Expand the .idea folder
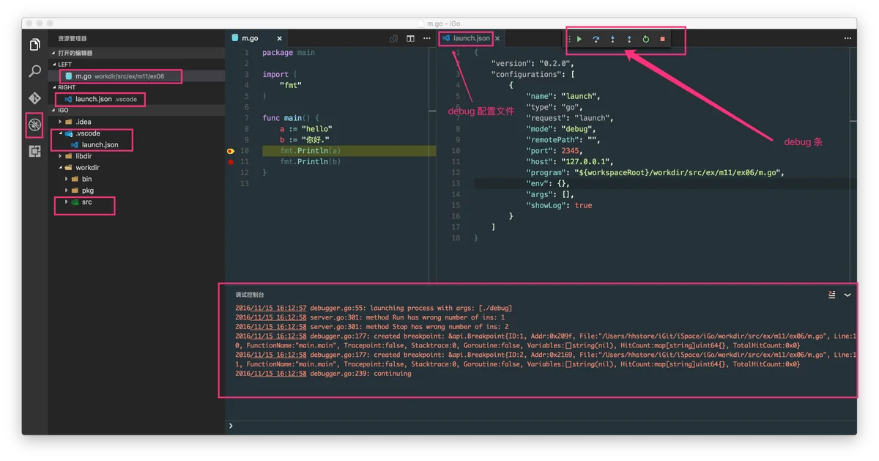The width and height of the screenshot is (879, 461). [x=59, y=122]
